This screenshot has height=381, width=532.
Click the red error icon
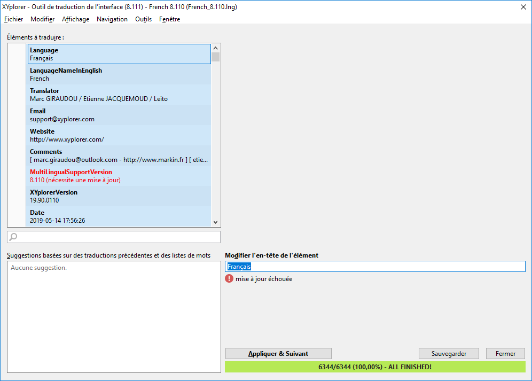point(229,279)
